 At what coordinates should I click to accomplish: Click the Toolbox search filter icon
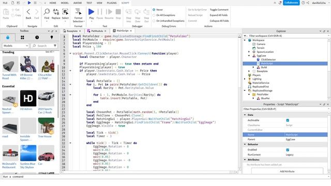click(x=55, y=45)
